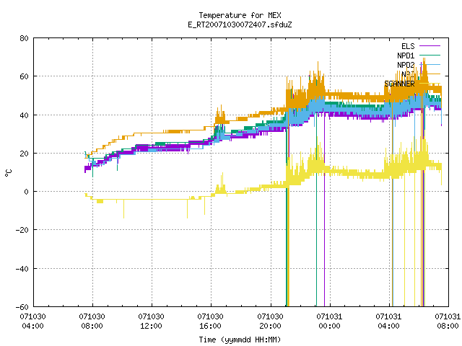Click the SCANNER legend label

coord(399,84)
